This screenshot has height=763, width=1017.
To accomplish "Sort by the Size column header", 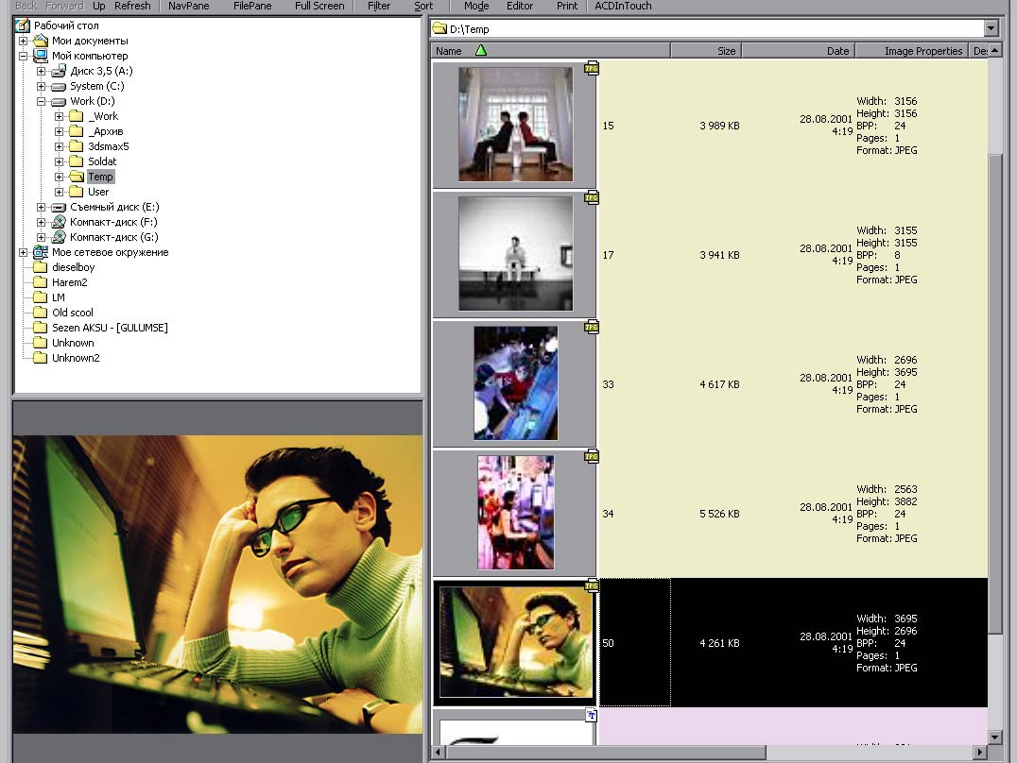I will pyautogui.click(x=706, y=51).
